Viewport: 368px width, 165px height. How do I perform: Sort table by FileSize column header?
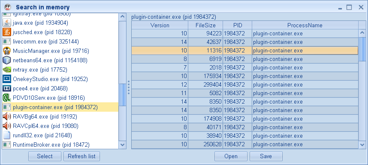click(x=205, y=25)
